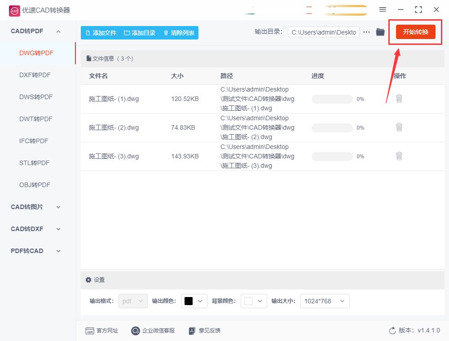
Task: Click 文件名 column header
Action: point(98,76)
